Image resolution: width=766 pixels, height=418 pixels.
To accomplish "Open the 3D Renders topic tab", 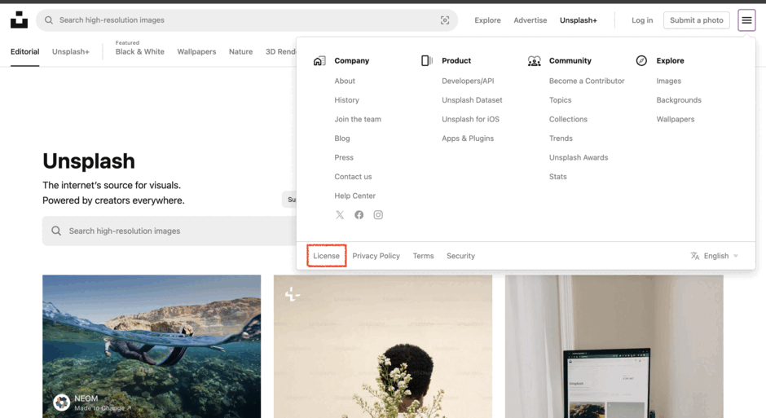I will click(x=281, y=52).
